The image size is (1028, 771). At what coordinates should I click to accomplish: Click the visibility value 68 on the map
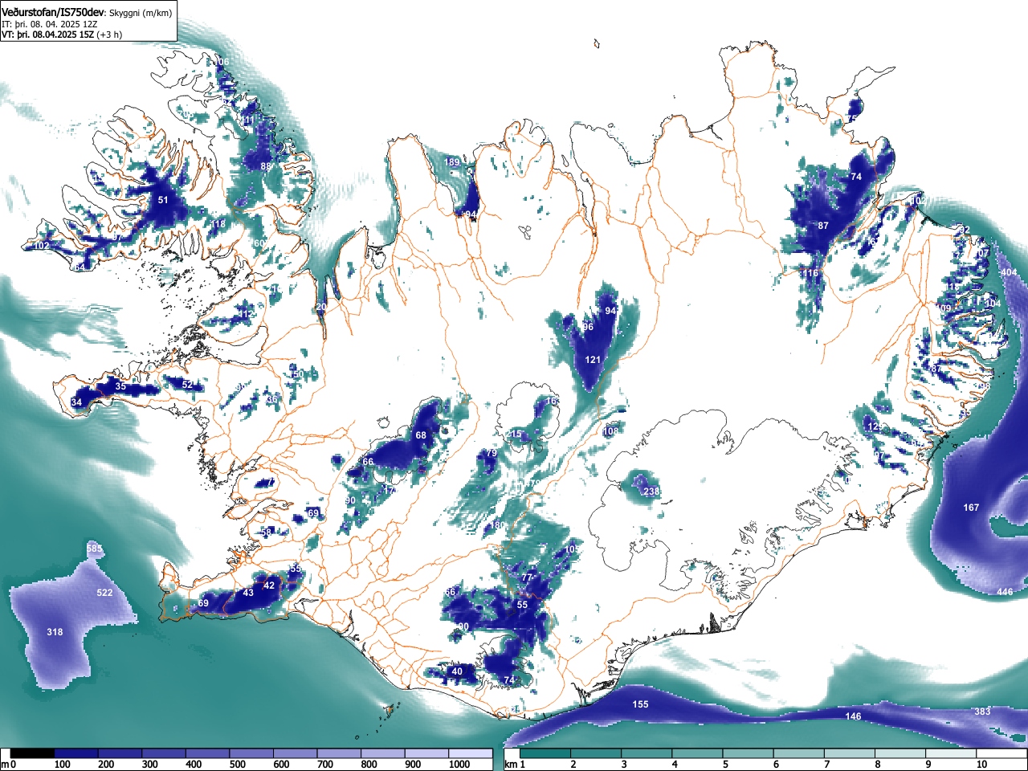point(421,435)
